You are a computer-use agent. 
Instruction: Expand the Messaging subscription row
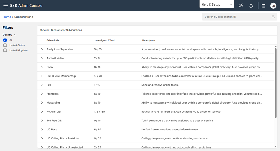(42, 103)
